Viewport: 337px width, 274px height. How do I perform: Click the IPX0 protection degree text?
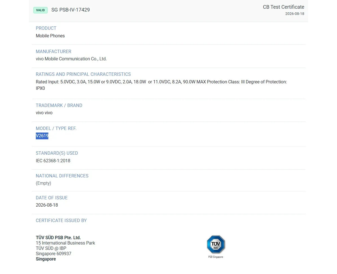click(40, 88)
